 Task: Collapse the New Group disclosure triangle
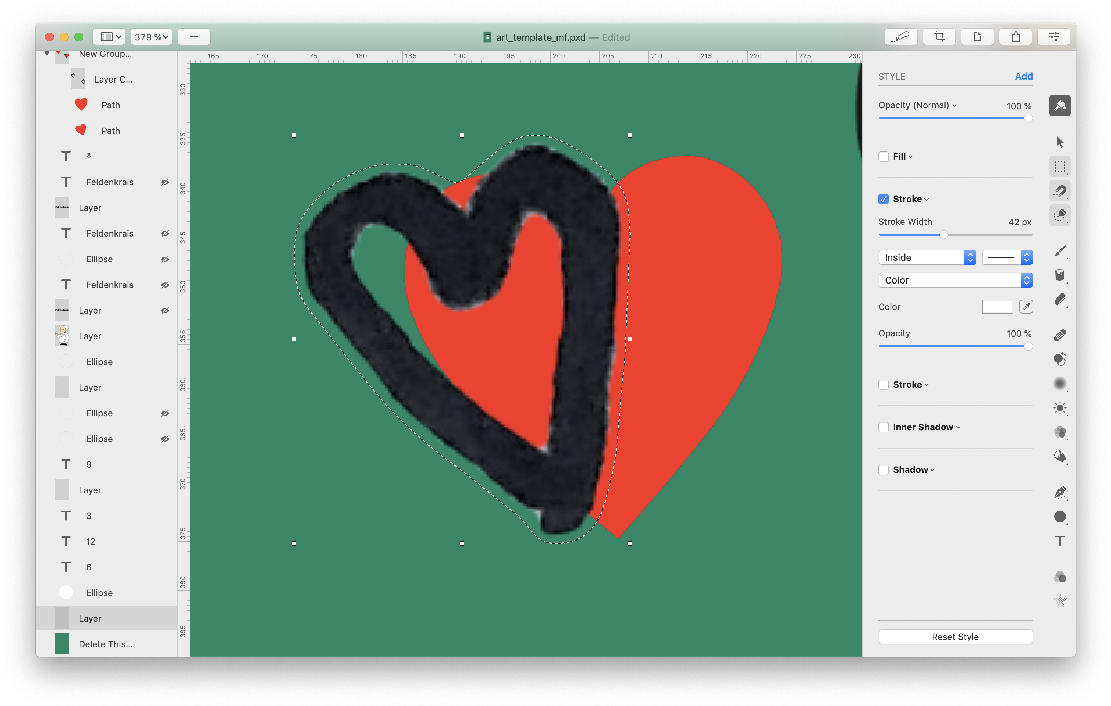(47, 54)
